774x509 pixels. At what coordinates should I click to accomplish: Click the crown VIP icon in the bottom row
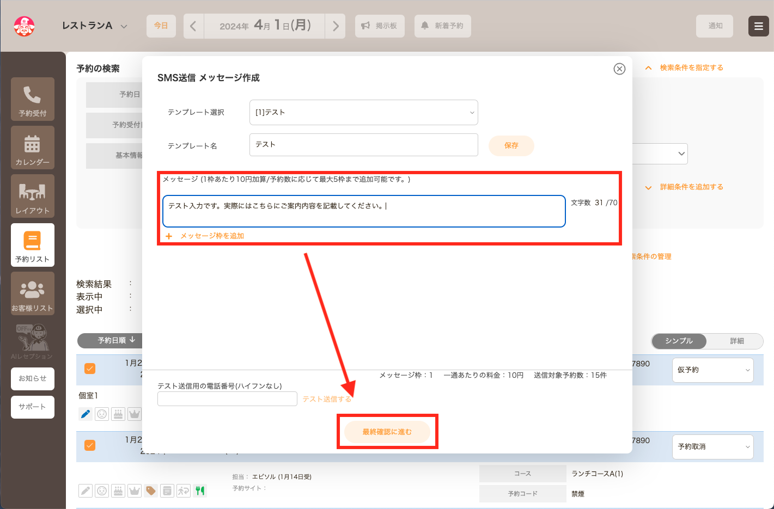[x=135, y=490]
